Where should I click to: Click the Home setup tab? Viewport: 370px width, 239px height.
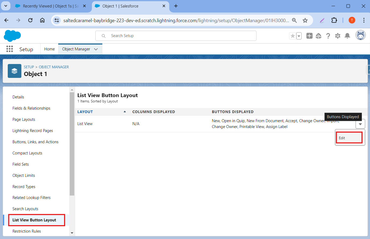[x=49, y=49]
